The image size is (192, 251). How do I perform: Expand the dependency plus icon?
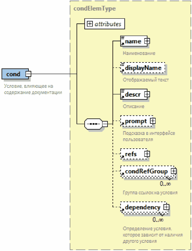(166, 207)
